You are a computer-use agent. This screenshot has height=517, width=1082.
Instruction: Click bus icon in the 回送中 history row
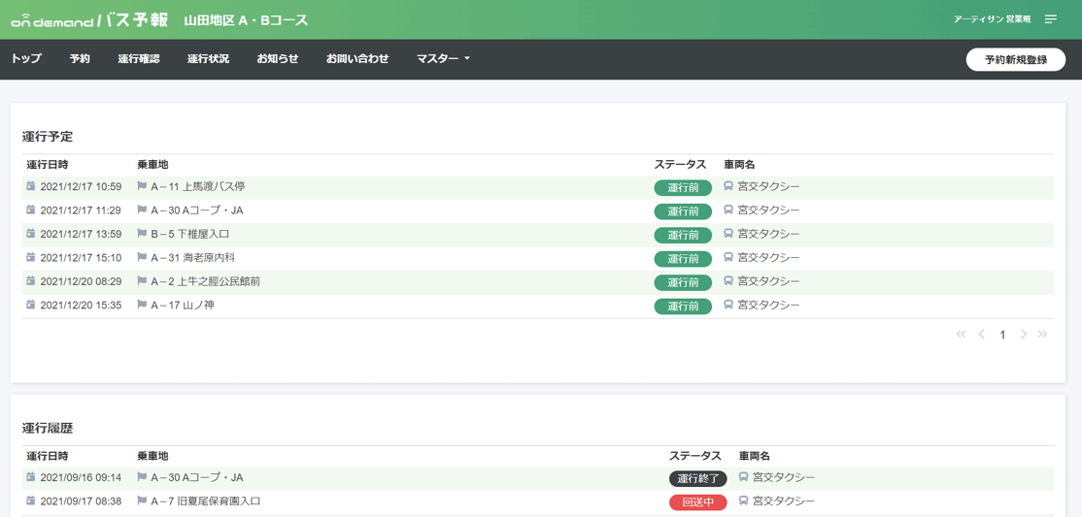(744, 501)
